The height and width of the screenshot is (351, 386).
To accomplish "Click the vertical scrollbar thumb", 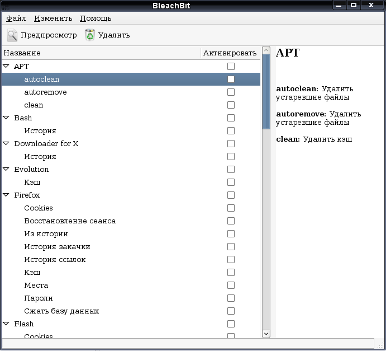I will pos(266,91).
